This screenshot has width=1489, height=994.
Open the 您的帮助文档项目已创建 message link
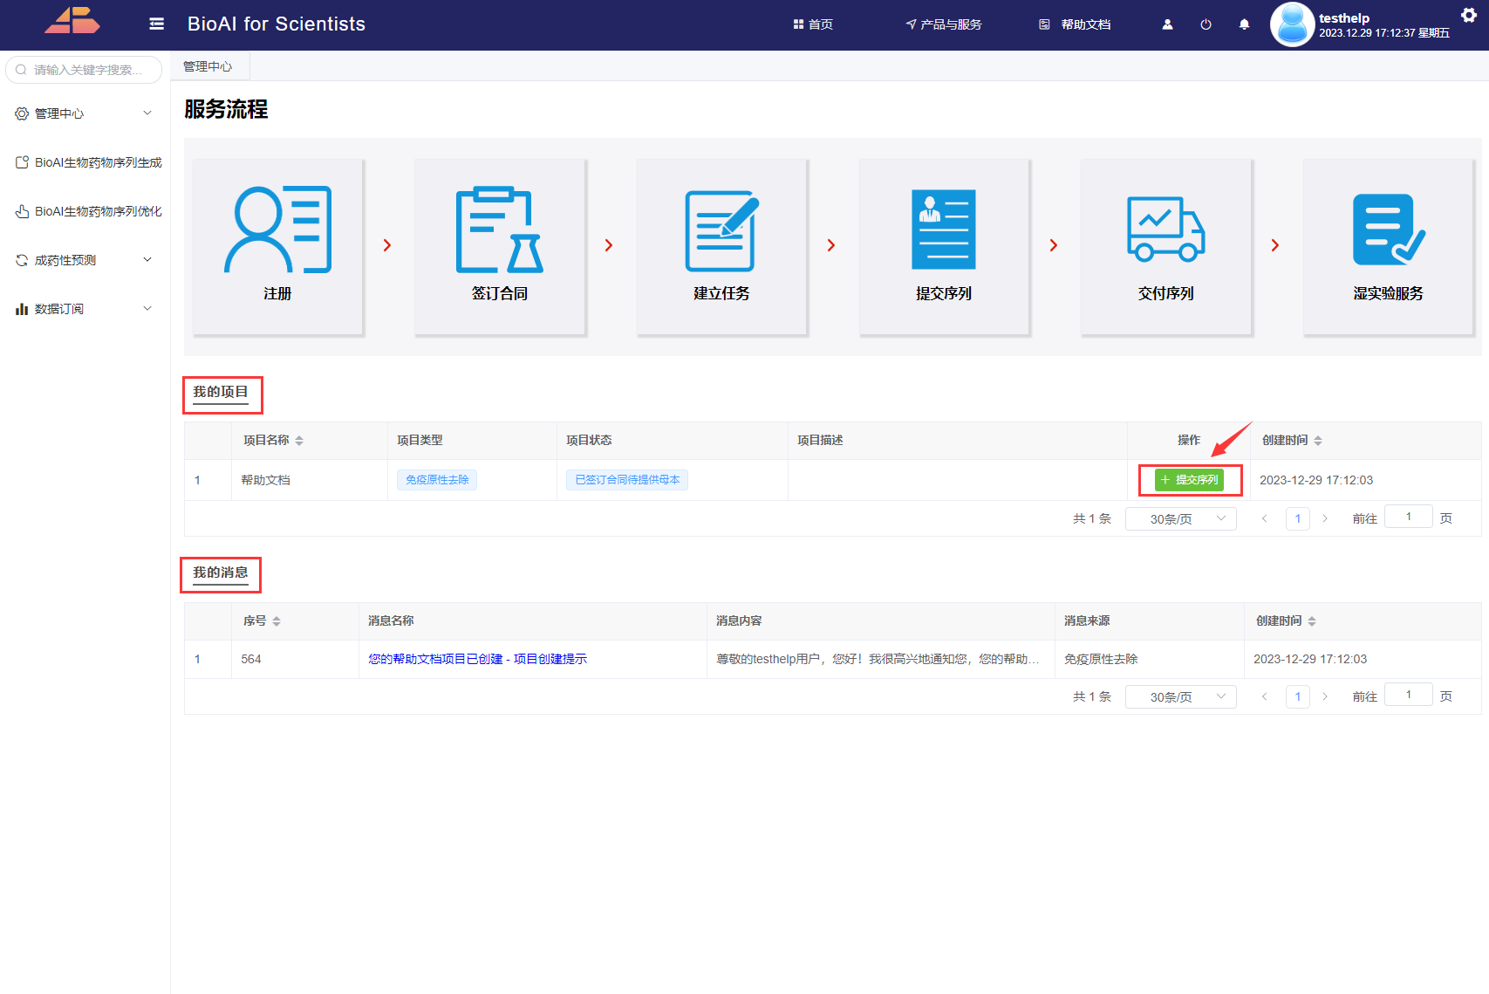click(477, 659)
